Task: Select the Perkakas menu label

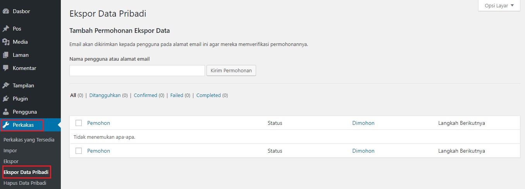Action: 23,125
